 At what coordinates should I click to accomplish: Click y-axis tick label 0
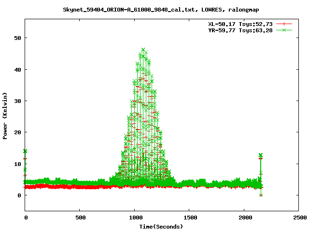tap(19, 195)
